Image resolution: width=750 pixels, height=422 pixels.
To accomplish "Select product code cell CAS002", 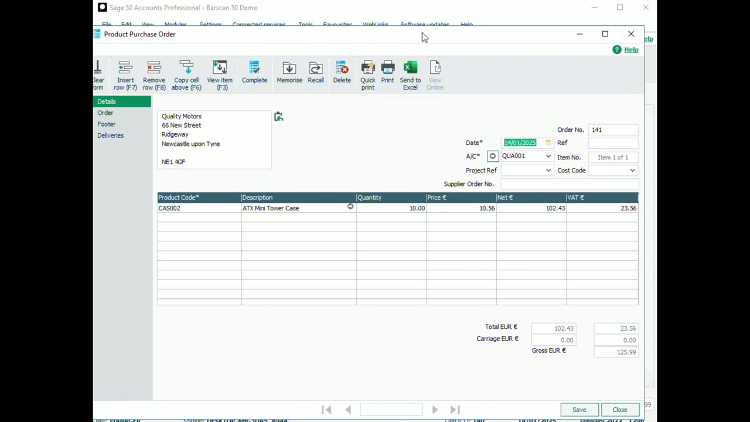I will click(199, 208).
